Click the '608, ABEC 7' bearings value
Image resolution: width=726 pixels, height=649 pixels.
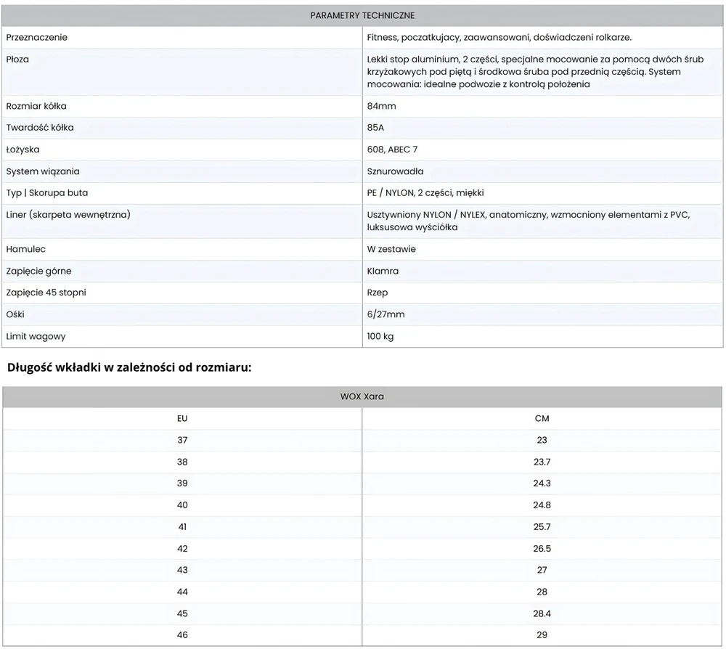tap(392, 150)
